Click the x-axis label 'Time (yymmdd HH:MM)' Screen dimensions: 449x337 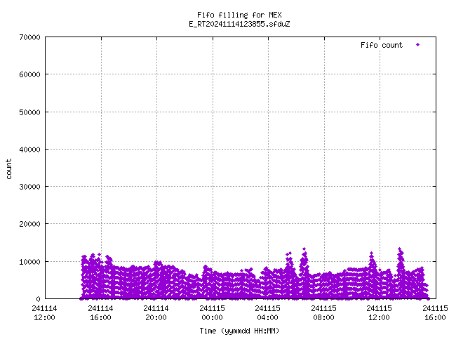(239, 331)
